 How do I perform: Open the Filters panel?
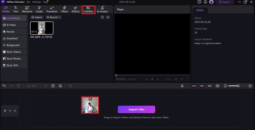pyautogui.click(x=64, y=9)
